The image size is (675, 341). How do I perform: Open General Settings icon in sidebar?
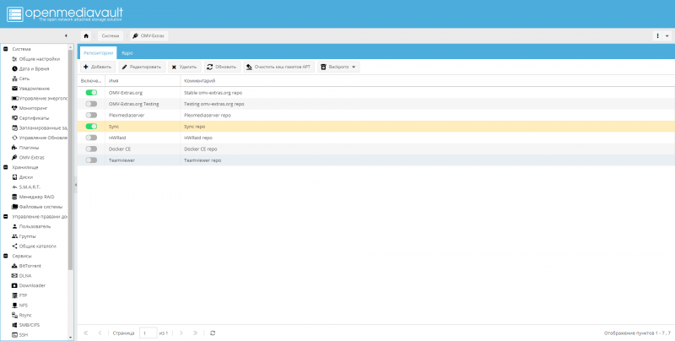[14, 59]
